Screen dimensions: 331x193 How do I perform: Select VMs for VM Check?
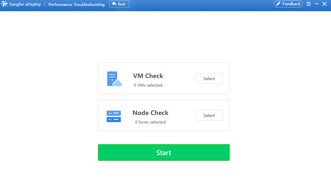click(x=209, y=78)
